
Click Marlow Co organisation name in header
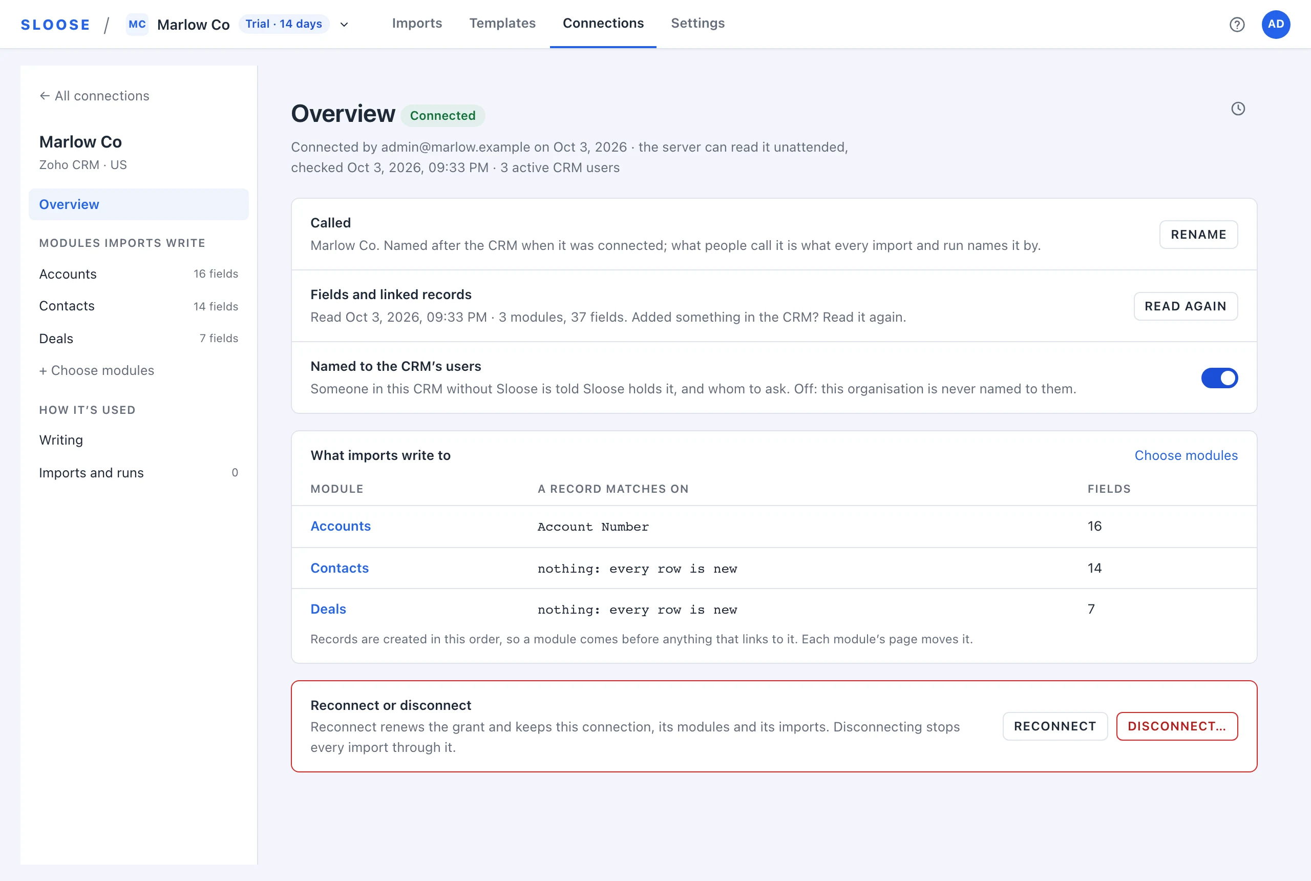coord(193,25)
